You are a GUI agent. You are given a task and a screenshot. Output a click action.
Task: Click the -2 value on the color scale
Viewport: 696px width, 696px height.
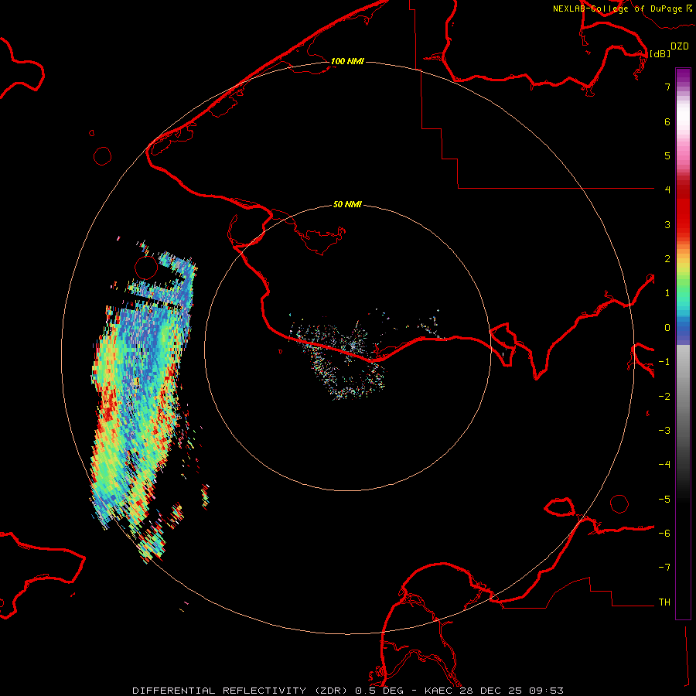click(x=664, y=397)
